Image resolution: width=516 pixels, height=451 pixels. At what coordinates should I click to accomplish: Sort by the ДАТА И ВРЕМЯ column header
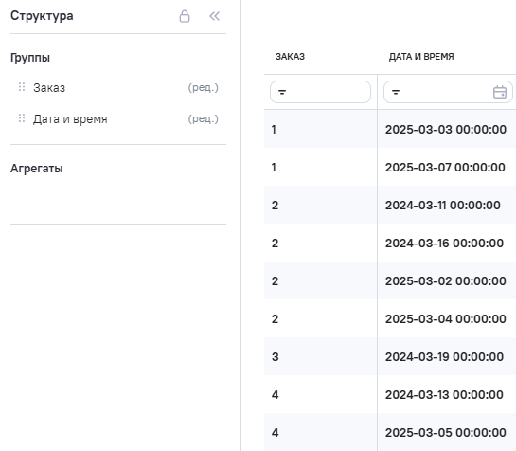[421, 57]
